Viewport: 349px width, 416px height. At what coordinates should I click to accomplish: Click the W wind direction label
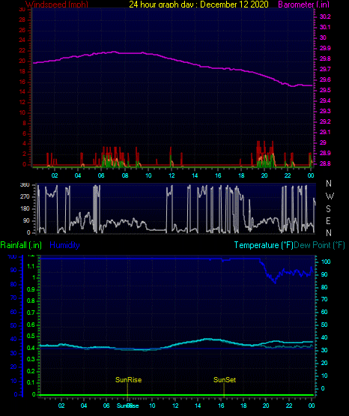[330, 196]
